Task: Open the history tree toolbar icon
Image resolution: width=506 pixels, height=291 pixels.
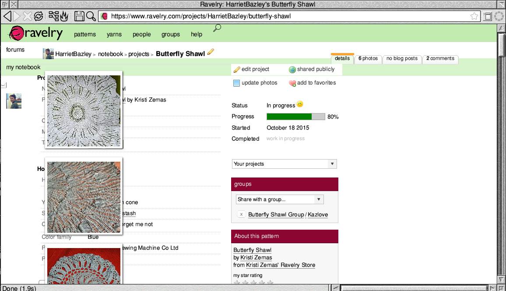Action: tap(54, 16)
